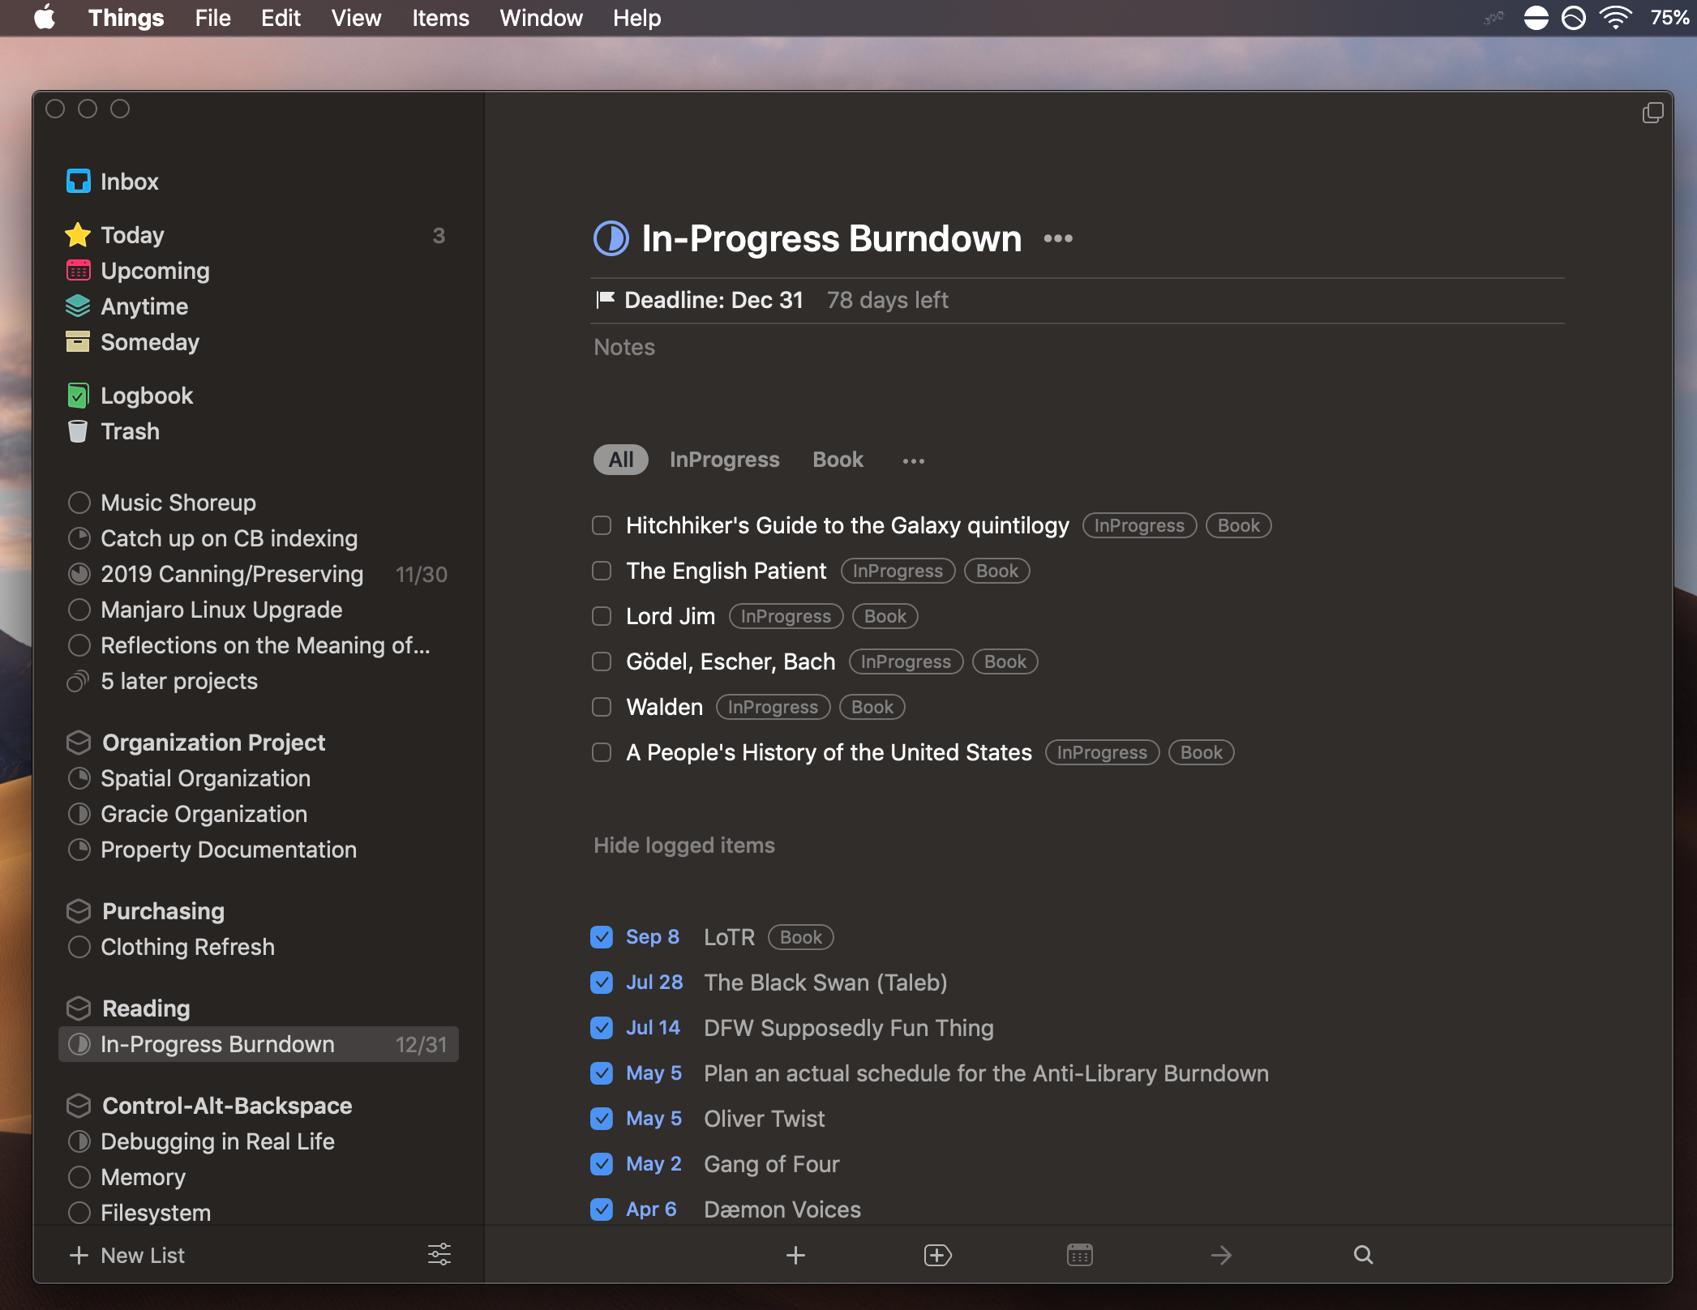Uncheck The Black Swan (Taleb)
This screenshot has height=1310, width=1697.
click(602, 983)
